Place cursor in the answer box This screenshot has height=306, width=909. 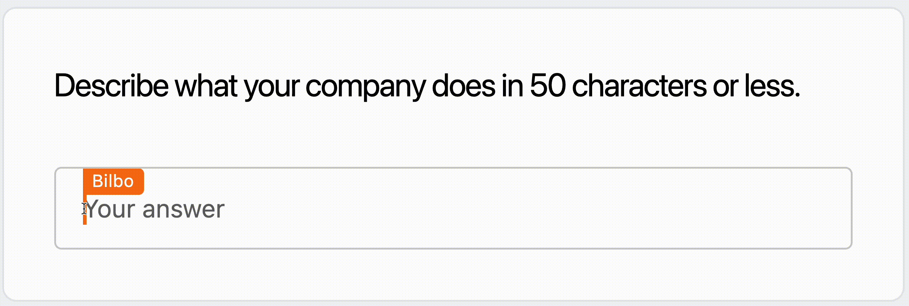point(359,209)
